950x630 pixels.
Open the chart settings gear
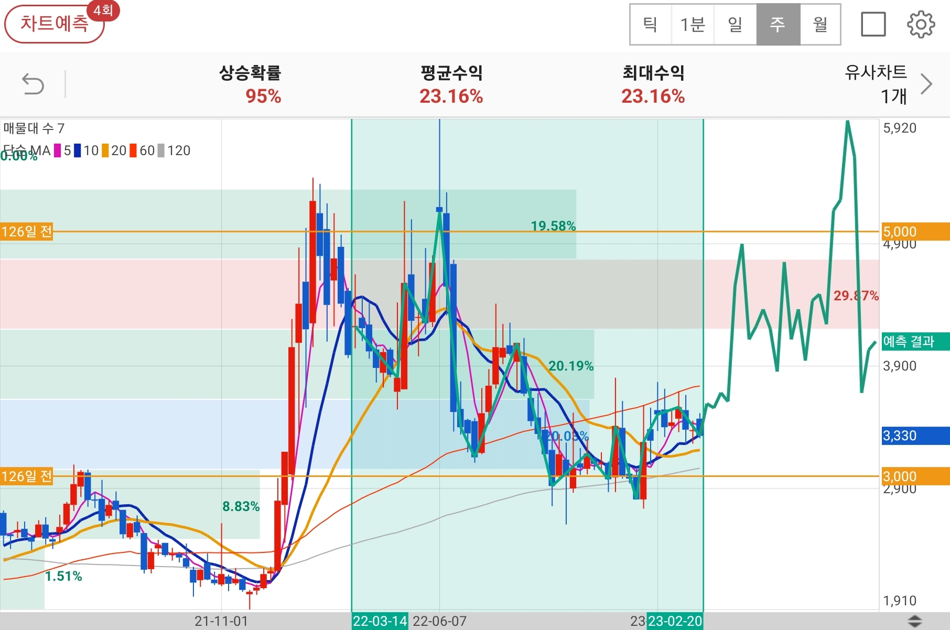tap(921, 25)
